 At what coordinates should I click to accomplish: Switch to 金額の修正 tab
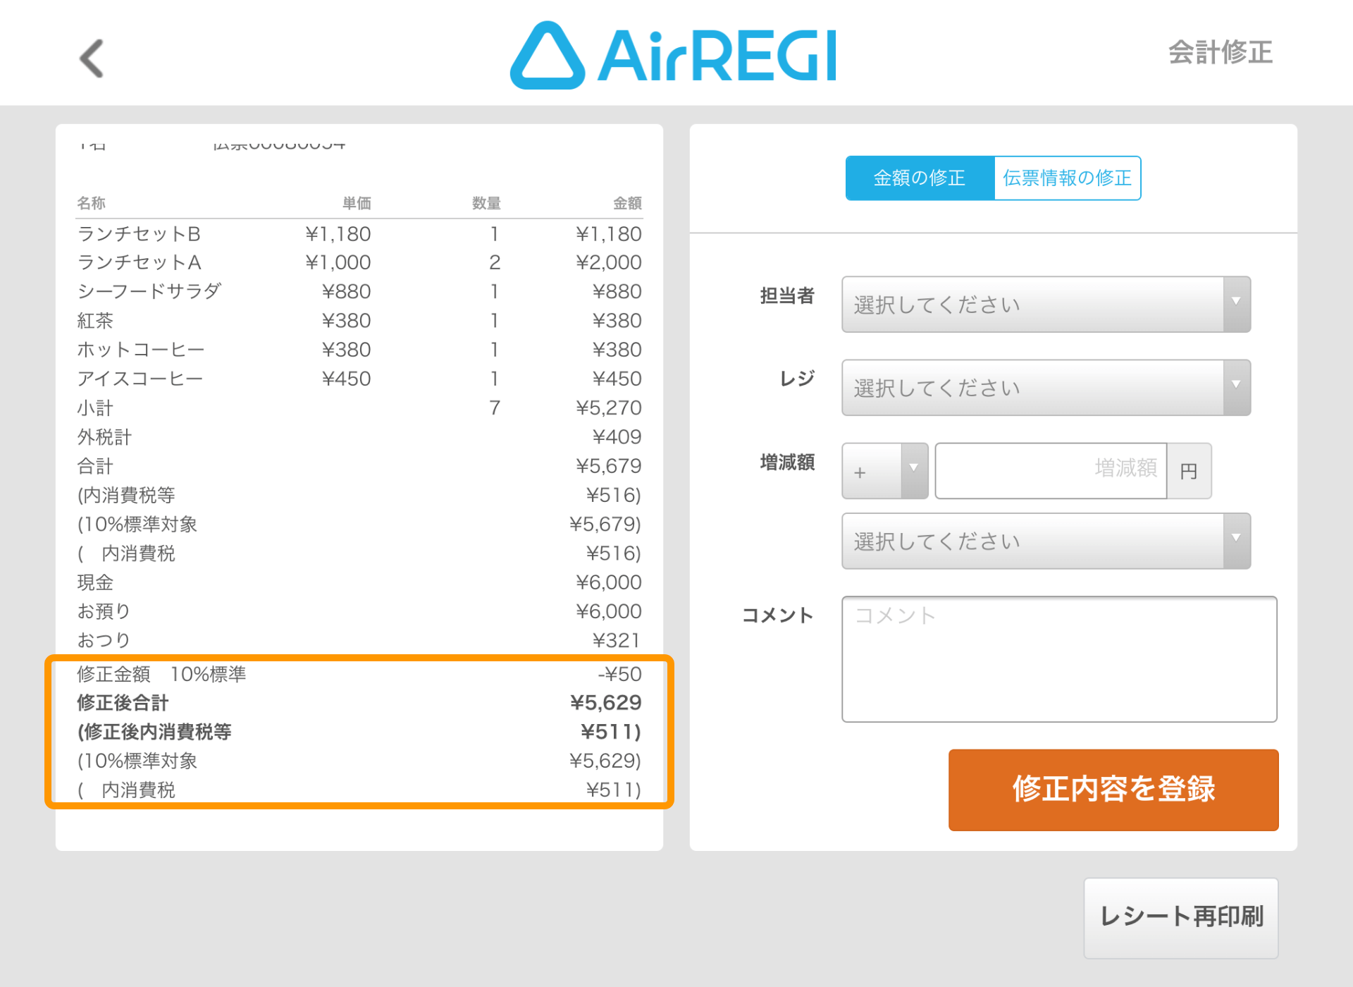(919, 178)
